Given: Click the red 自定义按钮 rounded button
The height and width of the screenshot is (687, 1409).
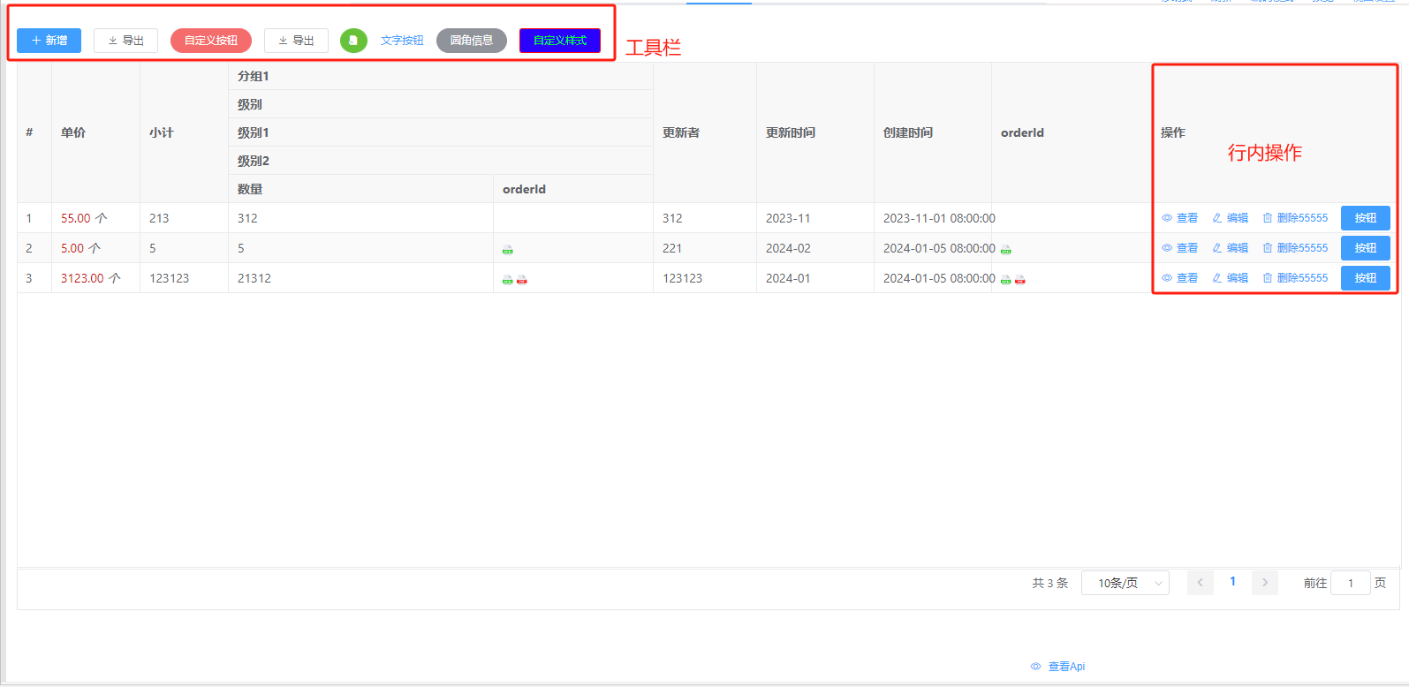Looking at the screenshot, I should click(x=210, y=41).
